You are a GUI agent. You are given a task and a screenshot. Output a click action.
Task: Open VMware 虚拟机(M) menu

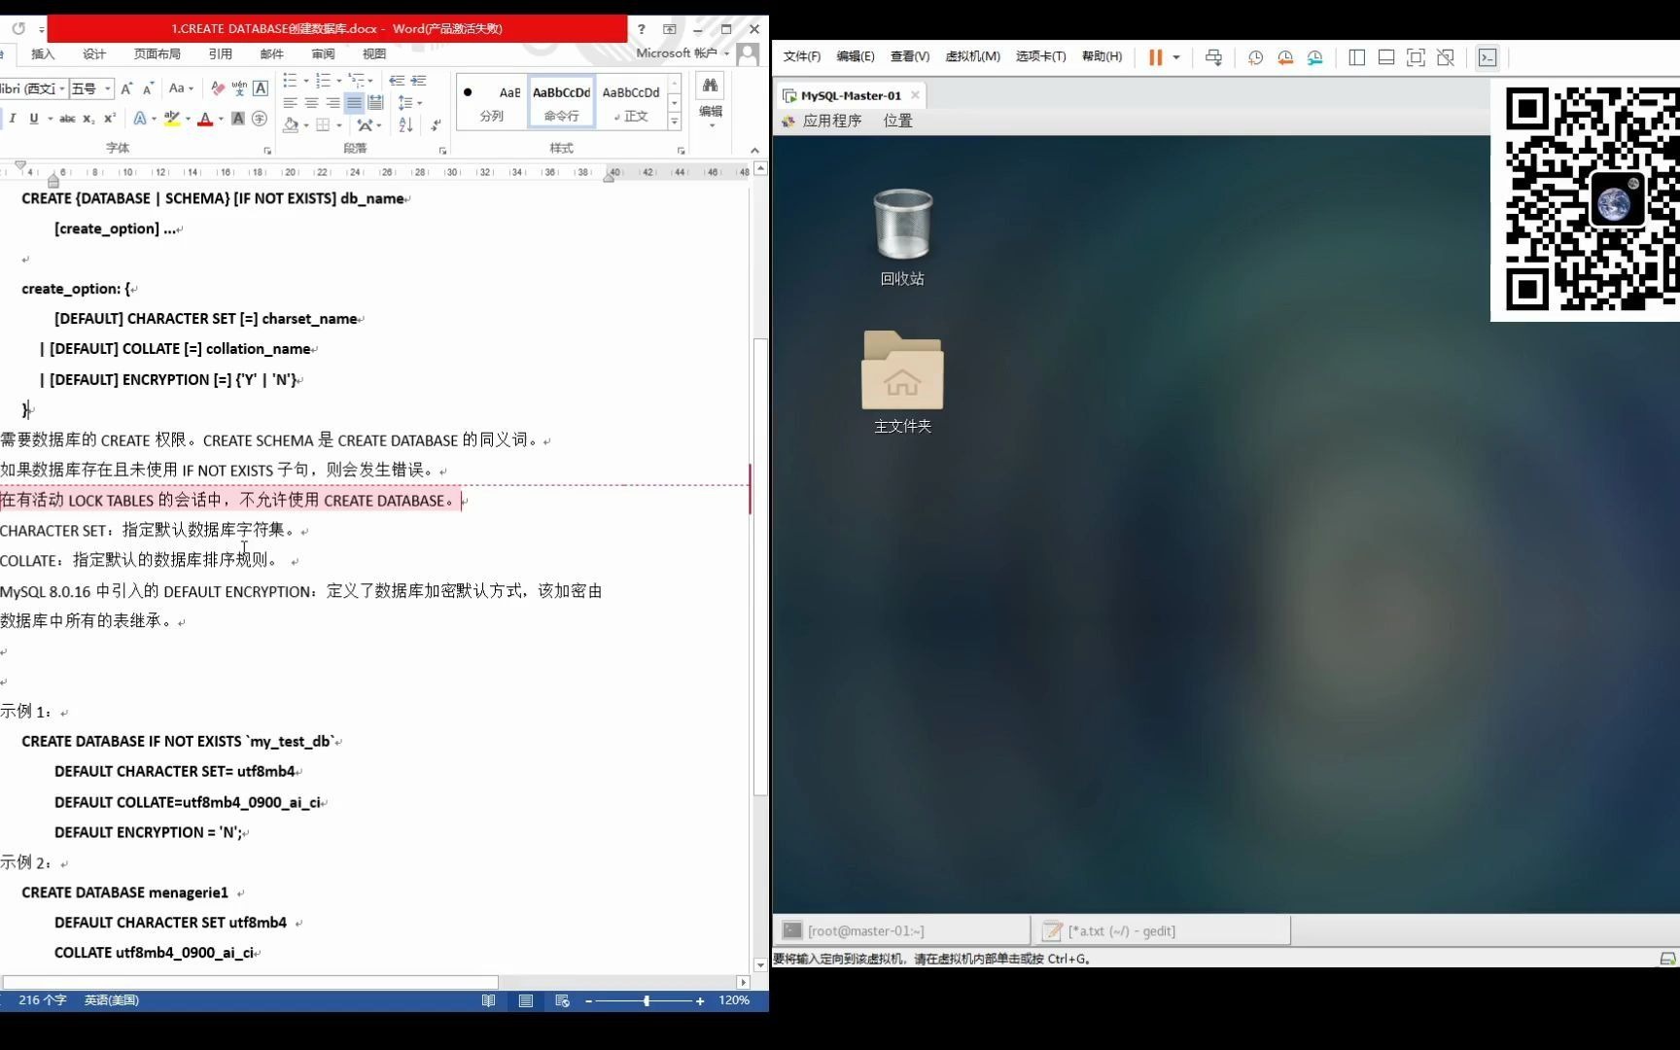point(972,56)
